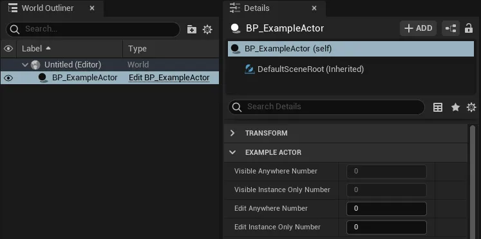Open property matrix table icon
The width and height of the screenshot is (481, 239).
(438, 107)
